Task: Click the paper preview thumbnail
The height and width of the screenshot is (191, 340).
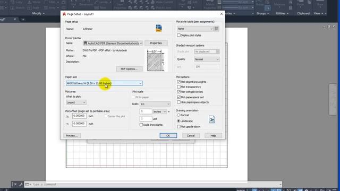Action: click(x=156, y=60)
